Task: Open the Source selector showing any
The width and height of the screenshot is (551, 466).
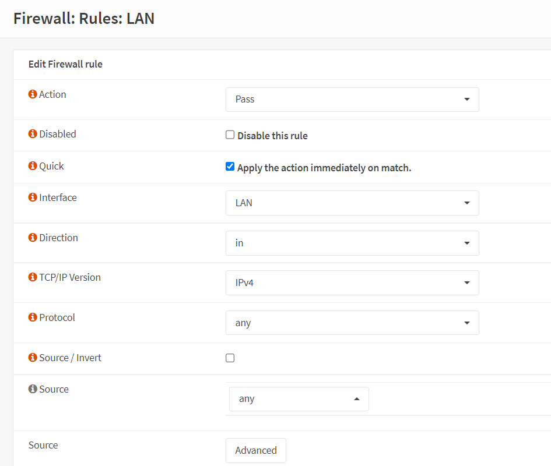Action: [x=299, y=399]
